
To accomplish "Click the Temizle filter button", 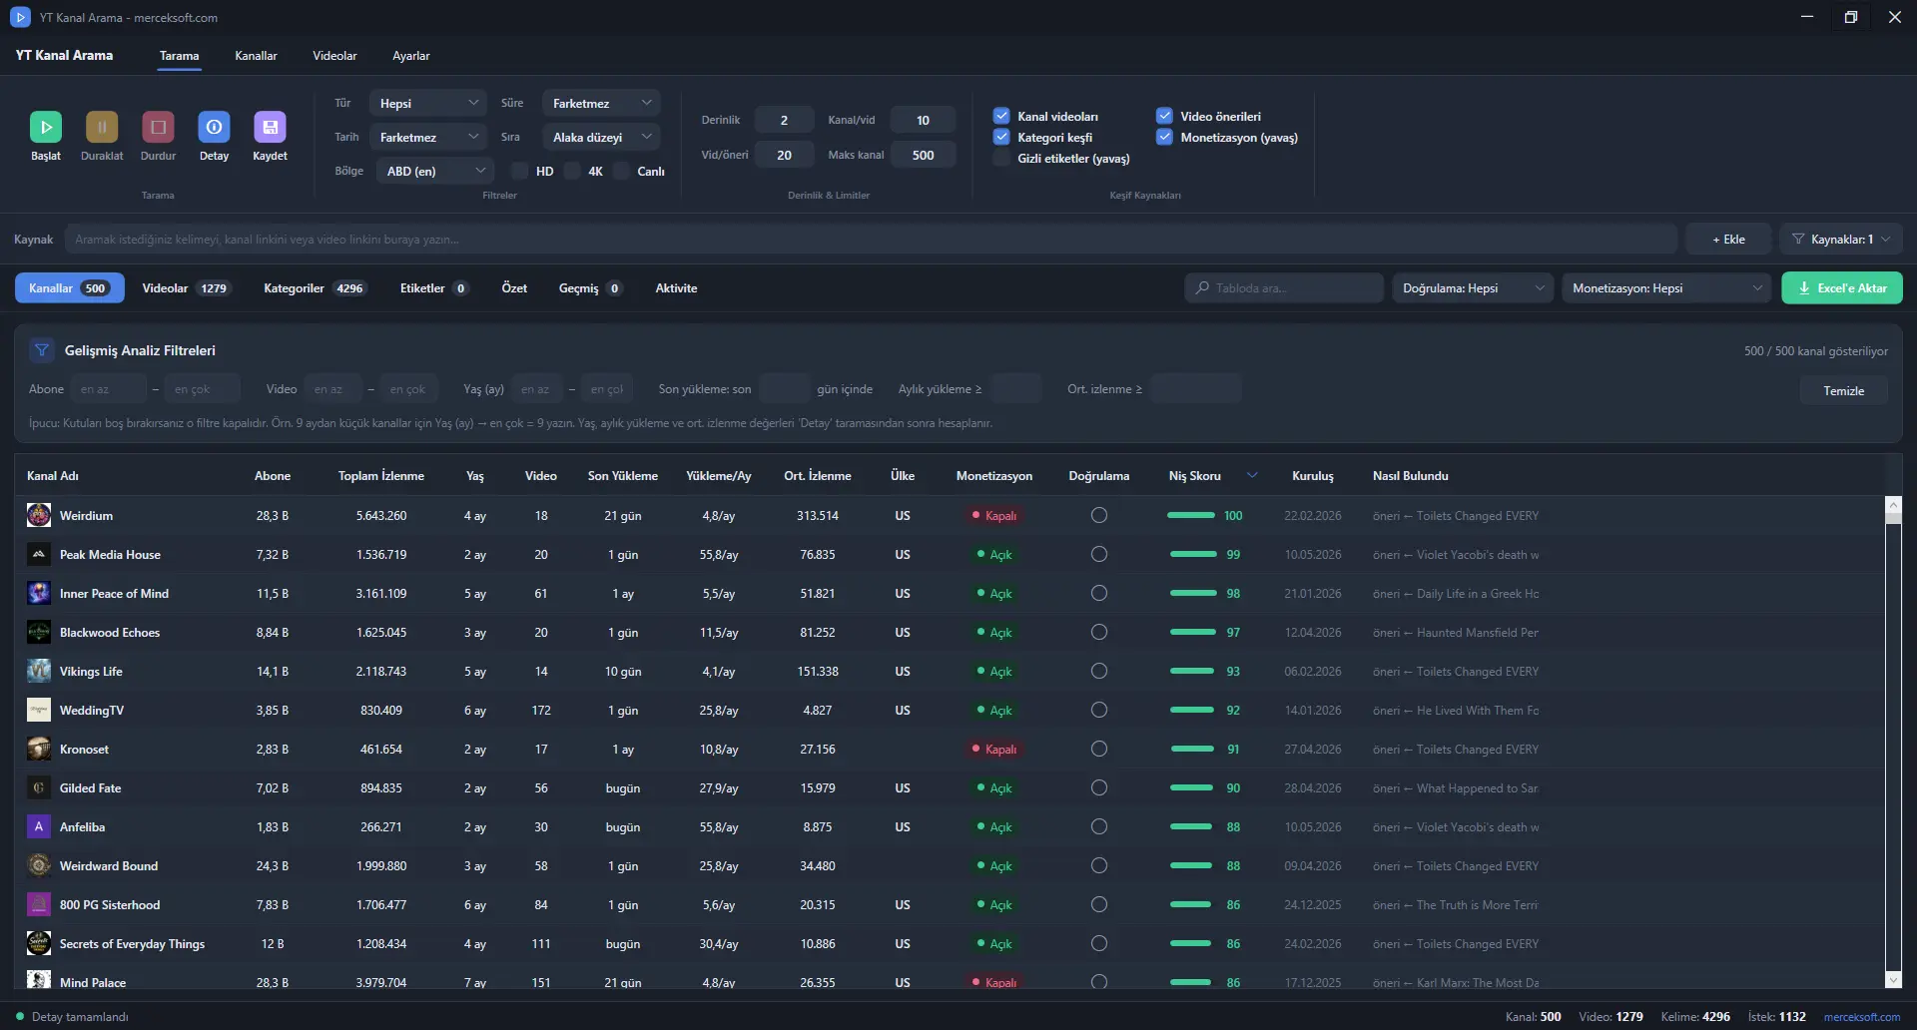I will click(1843, 390).
